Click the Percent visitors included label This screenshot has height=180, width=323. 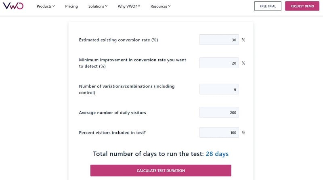[x=112, y=133]
